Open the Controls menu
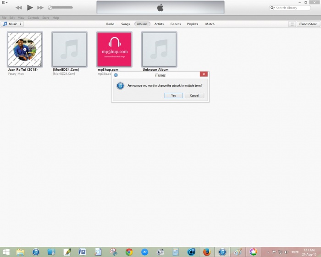 point(33,18)
